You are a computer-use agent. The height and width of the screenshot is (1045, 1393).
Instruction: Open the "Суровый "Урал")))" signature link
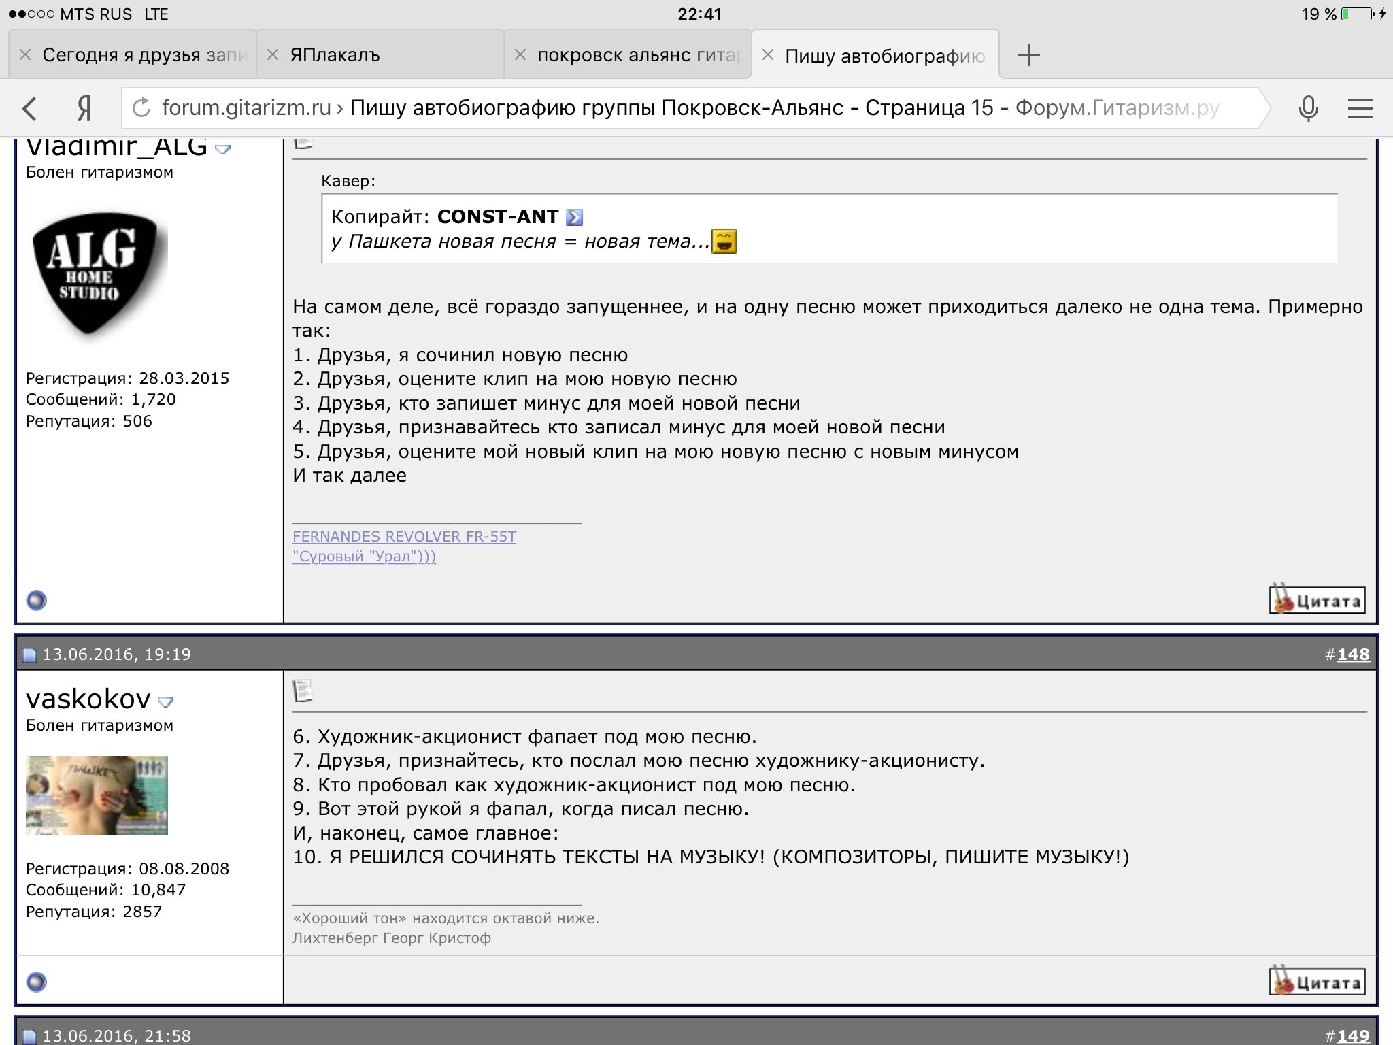[x=364, y=556]
